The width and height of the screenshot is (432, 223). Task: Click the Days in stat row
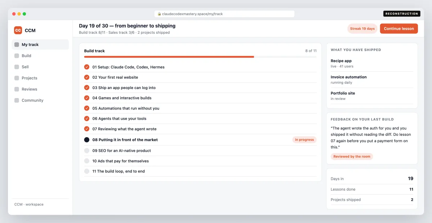[372, 178]
